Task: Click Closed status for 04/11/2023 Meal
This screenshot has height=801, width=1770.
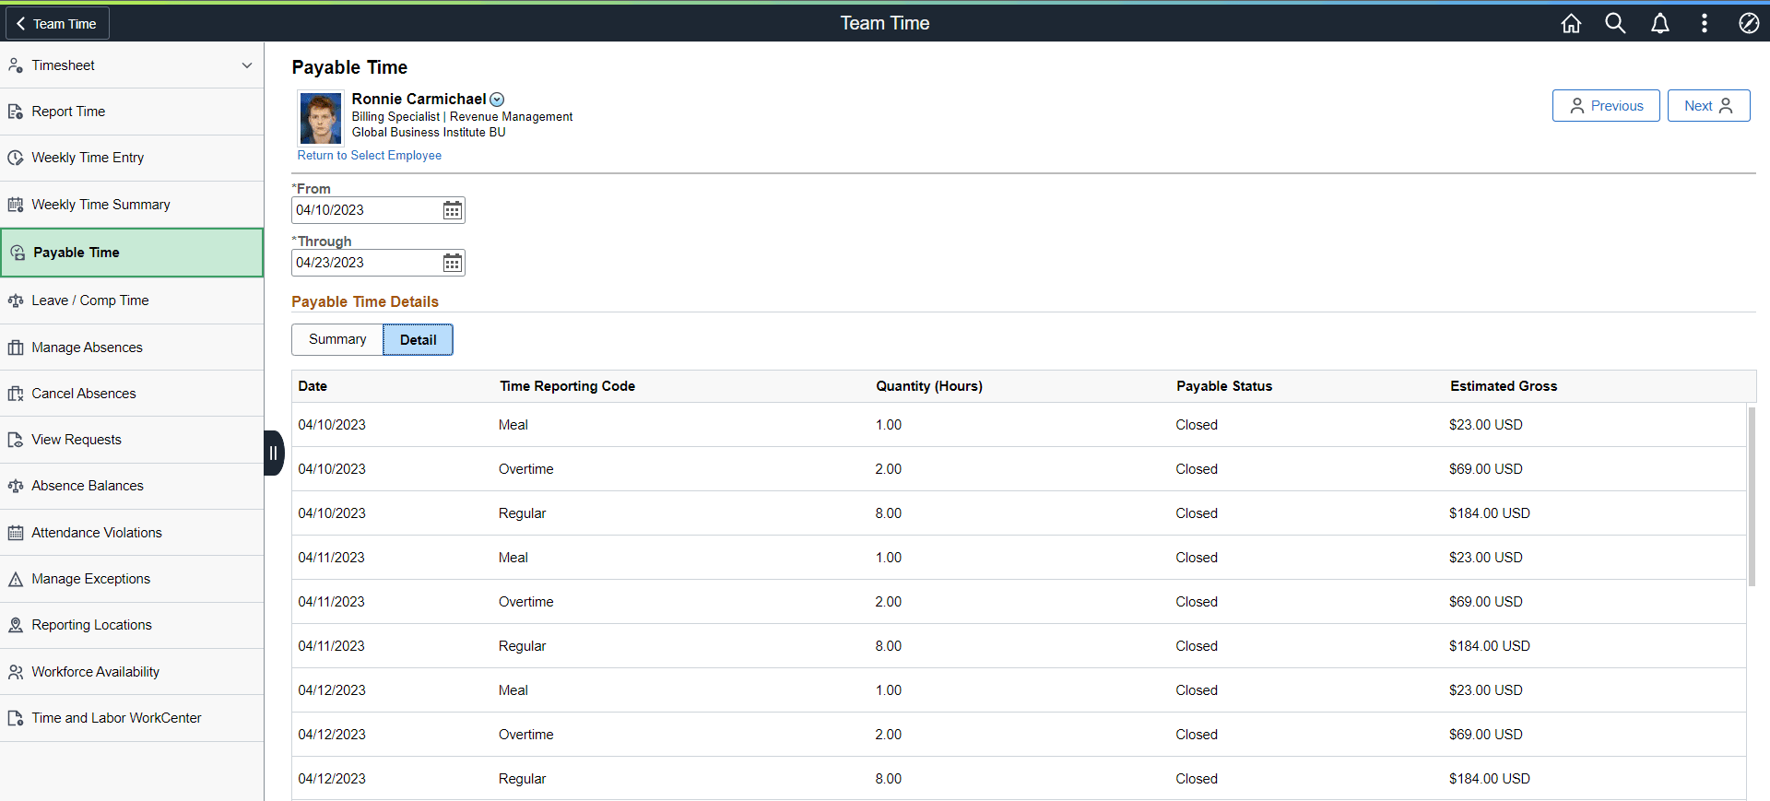Action: pos(1197,558)
